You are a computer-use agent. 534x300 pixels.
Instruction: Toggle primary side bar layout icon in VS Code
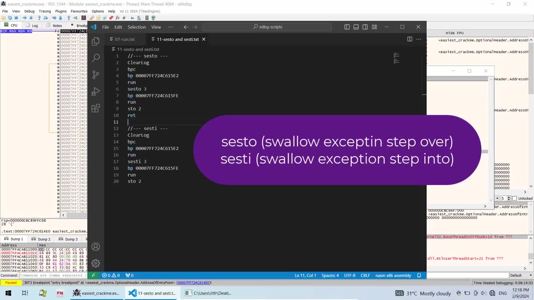pyautogui.click(x=347, y=27)
